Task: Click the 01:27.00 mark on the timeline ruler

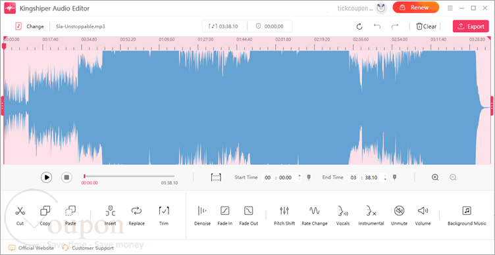Action: tap(205, 39)
